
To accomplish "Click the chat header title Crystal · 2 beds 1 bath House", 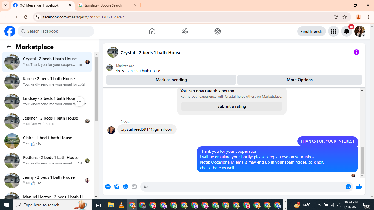I will tap(151, 53).
